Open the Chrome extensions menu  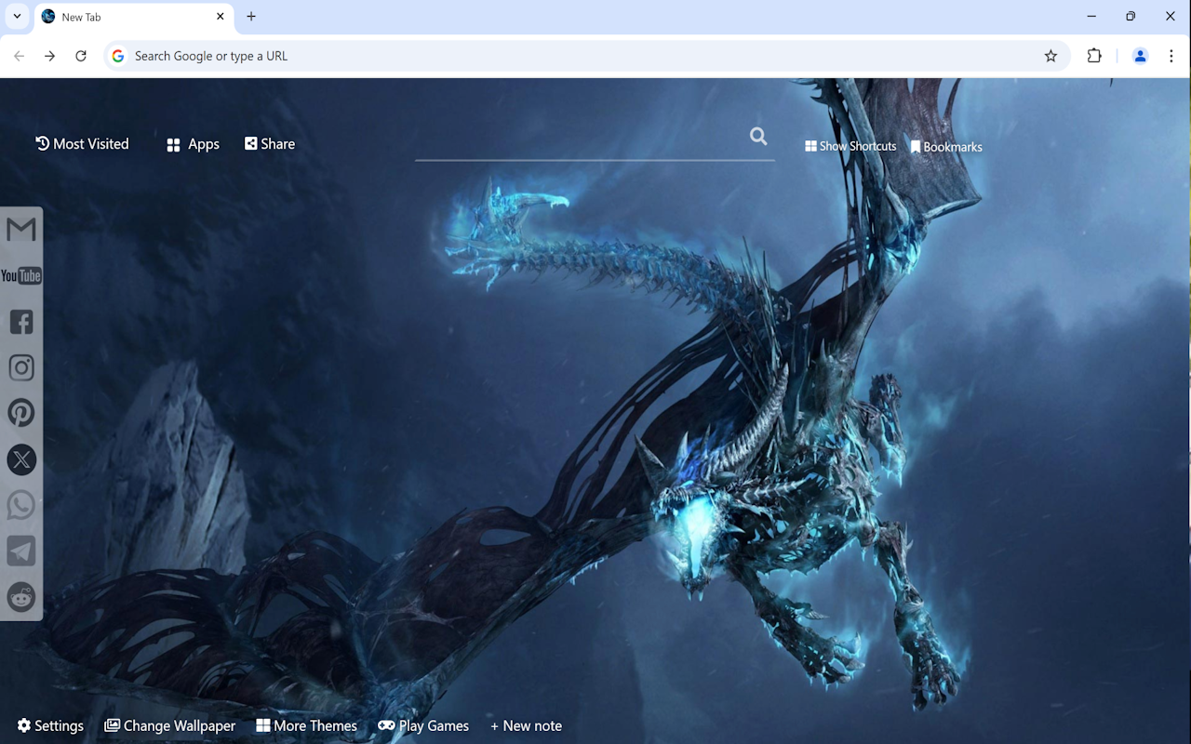[1094, 56]
